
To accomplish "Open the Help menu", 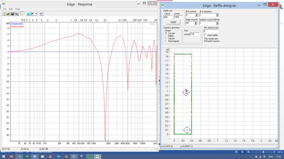I will point(17,9).
